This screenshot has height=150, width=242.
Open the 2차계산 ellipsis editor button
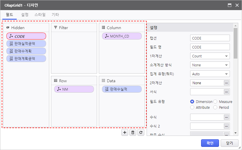pos(227,83)
